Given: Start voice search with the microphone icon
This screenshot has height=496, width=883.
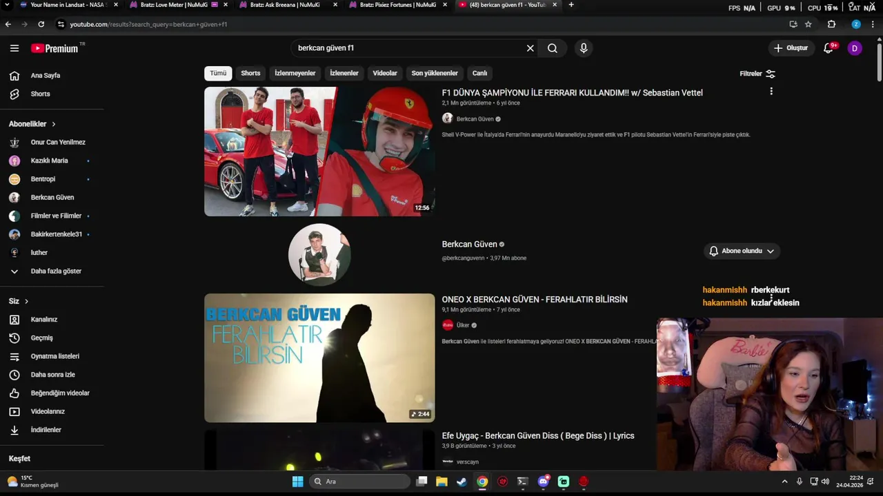Looking at the screenshot, I should coord(584,48).
